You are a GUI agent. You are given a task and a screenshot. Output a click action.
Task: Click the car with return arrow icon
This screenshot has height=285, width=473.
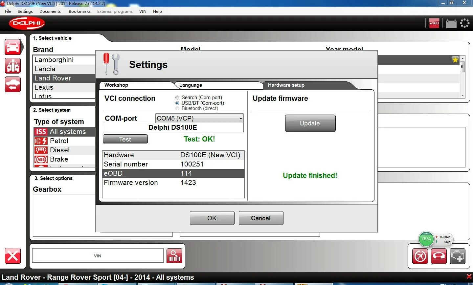click(x=13, y=84)
